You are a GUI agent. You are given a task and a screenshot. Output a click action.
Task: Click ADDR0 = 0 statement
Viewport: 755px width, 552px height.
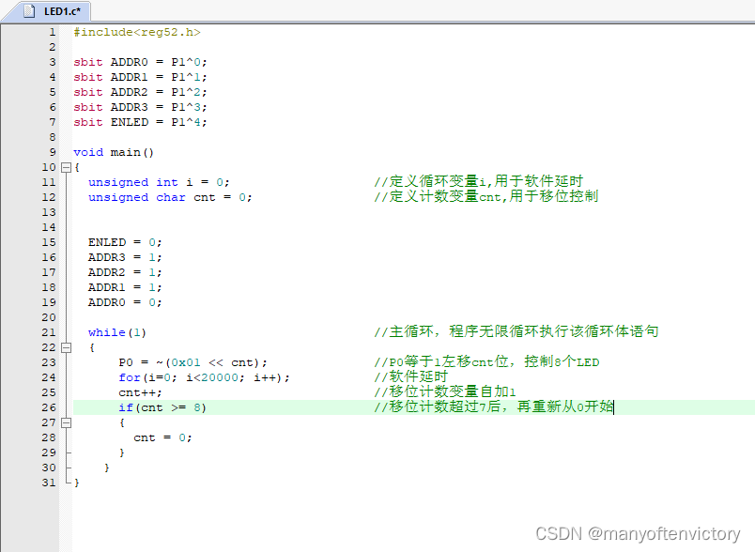[125, 302]
